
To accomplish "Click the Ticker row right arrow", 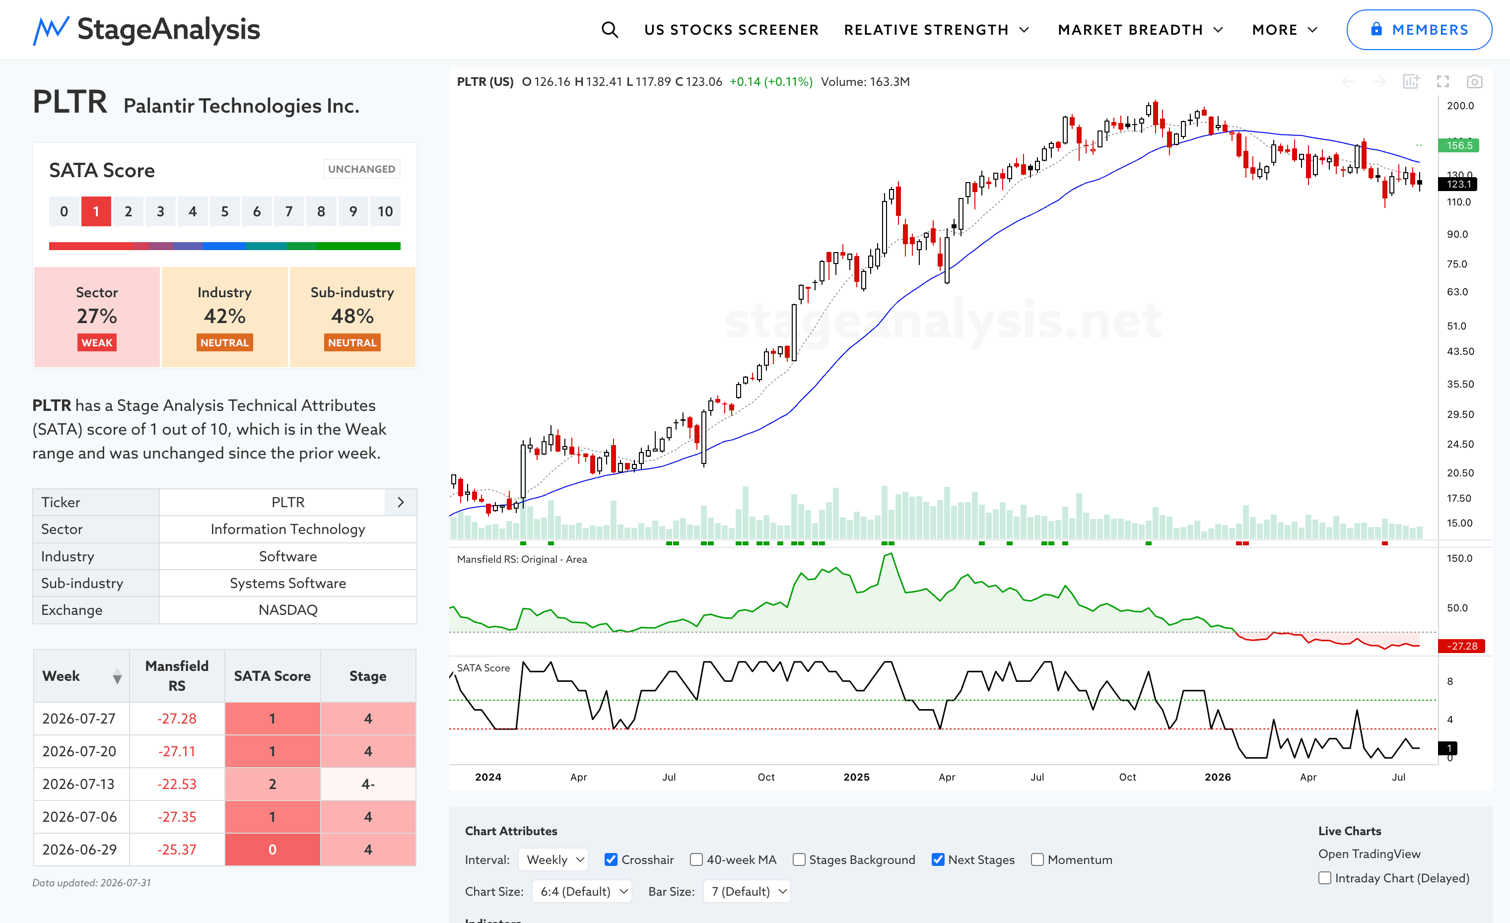I will [x=401, y=502].
